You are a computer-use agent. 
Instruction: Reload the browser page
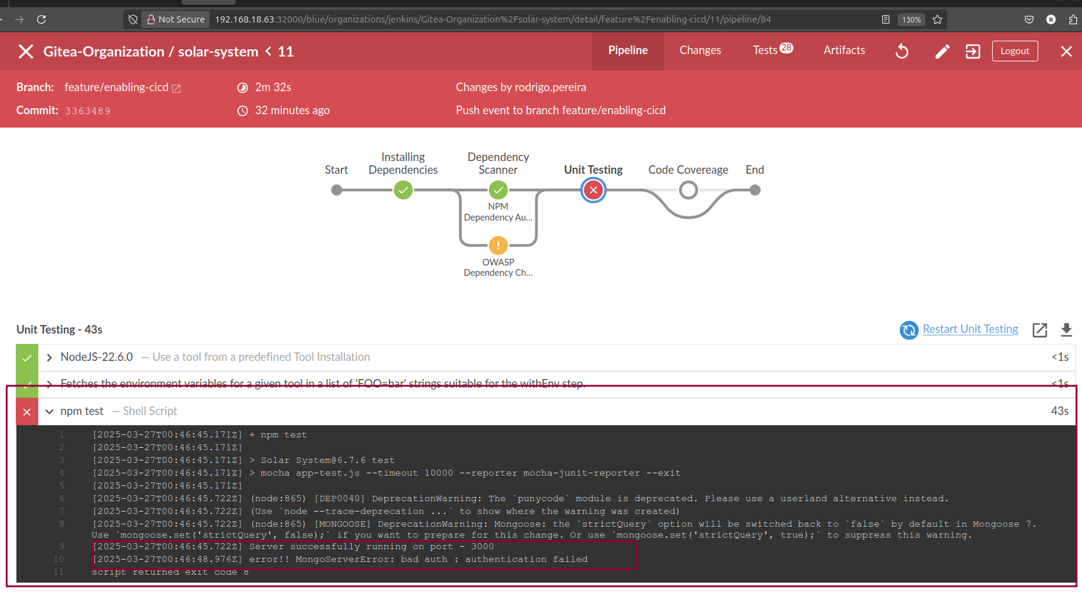coord(41,19)
